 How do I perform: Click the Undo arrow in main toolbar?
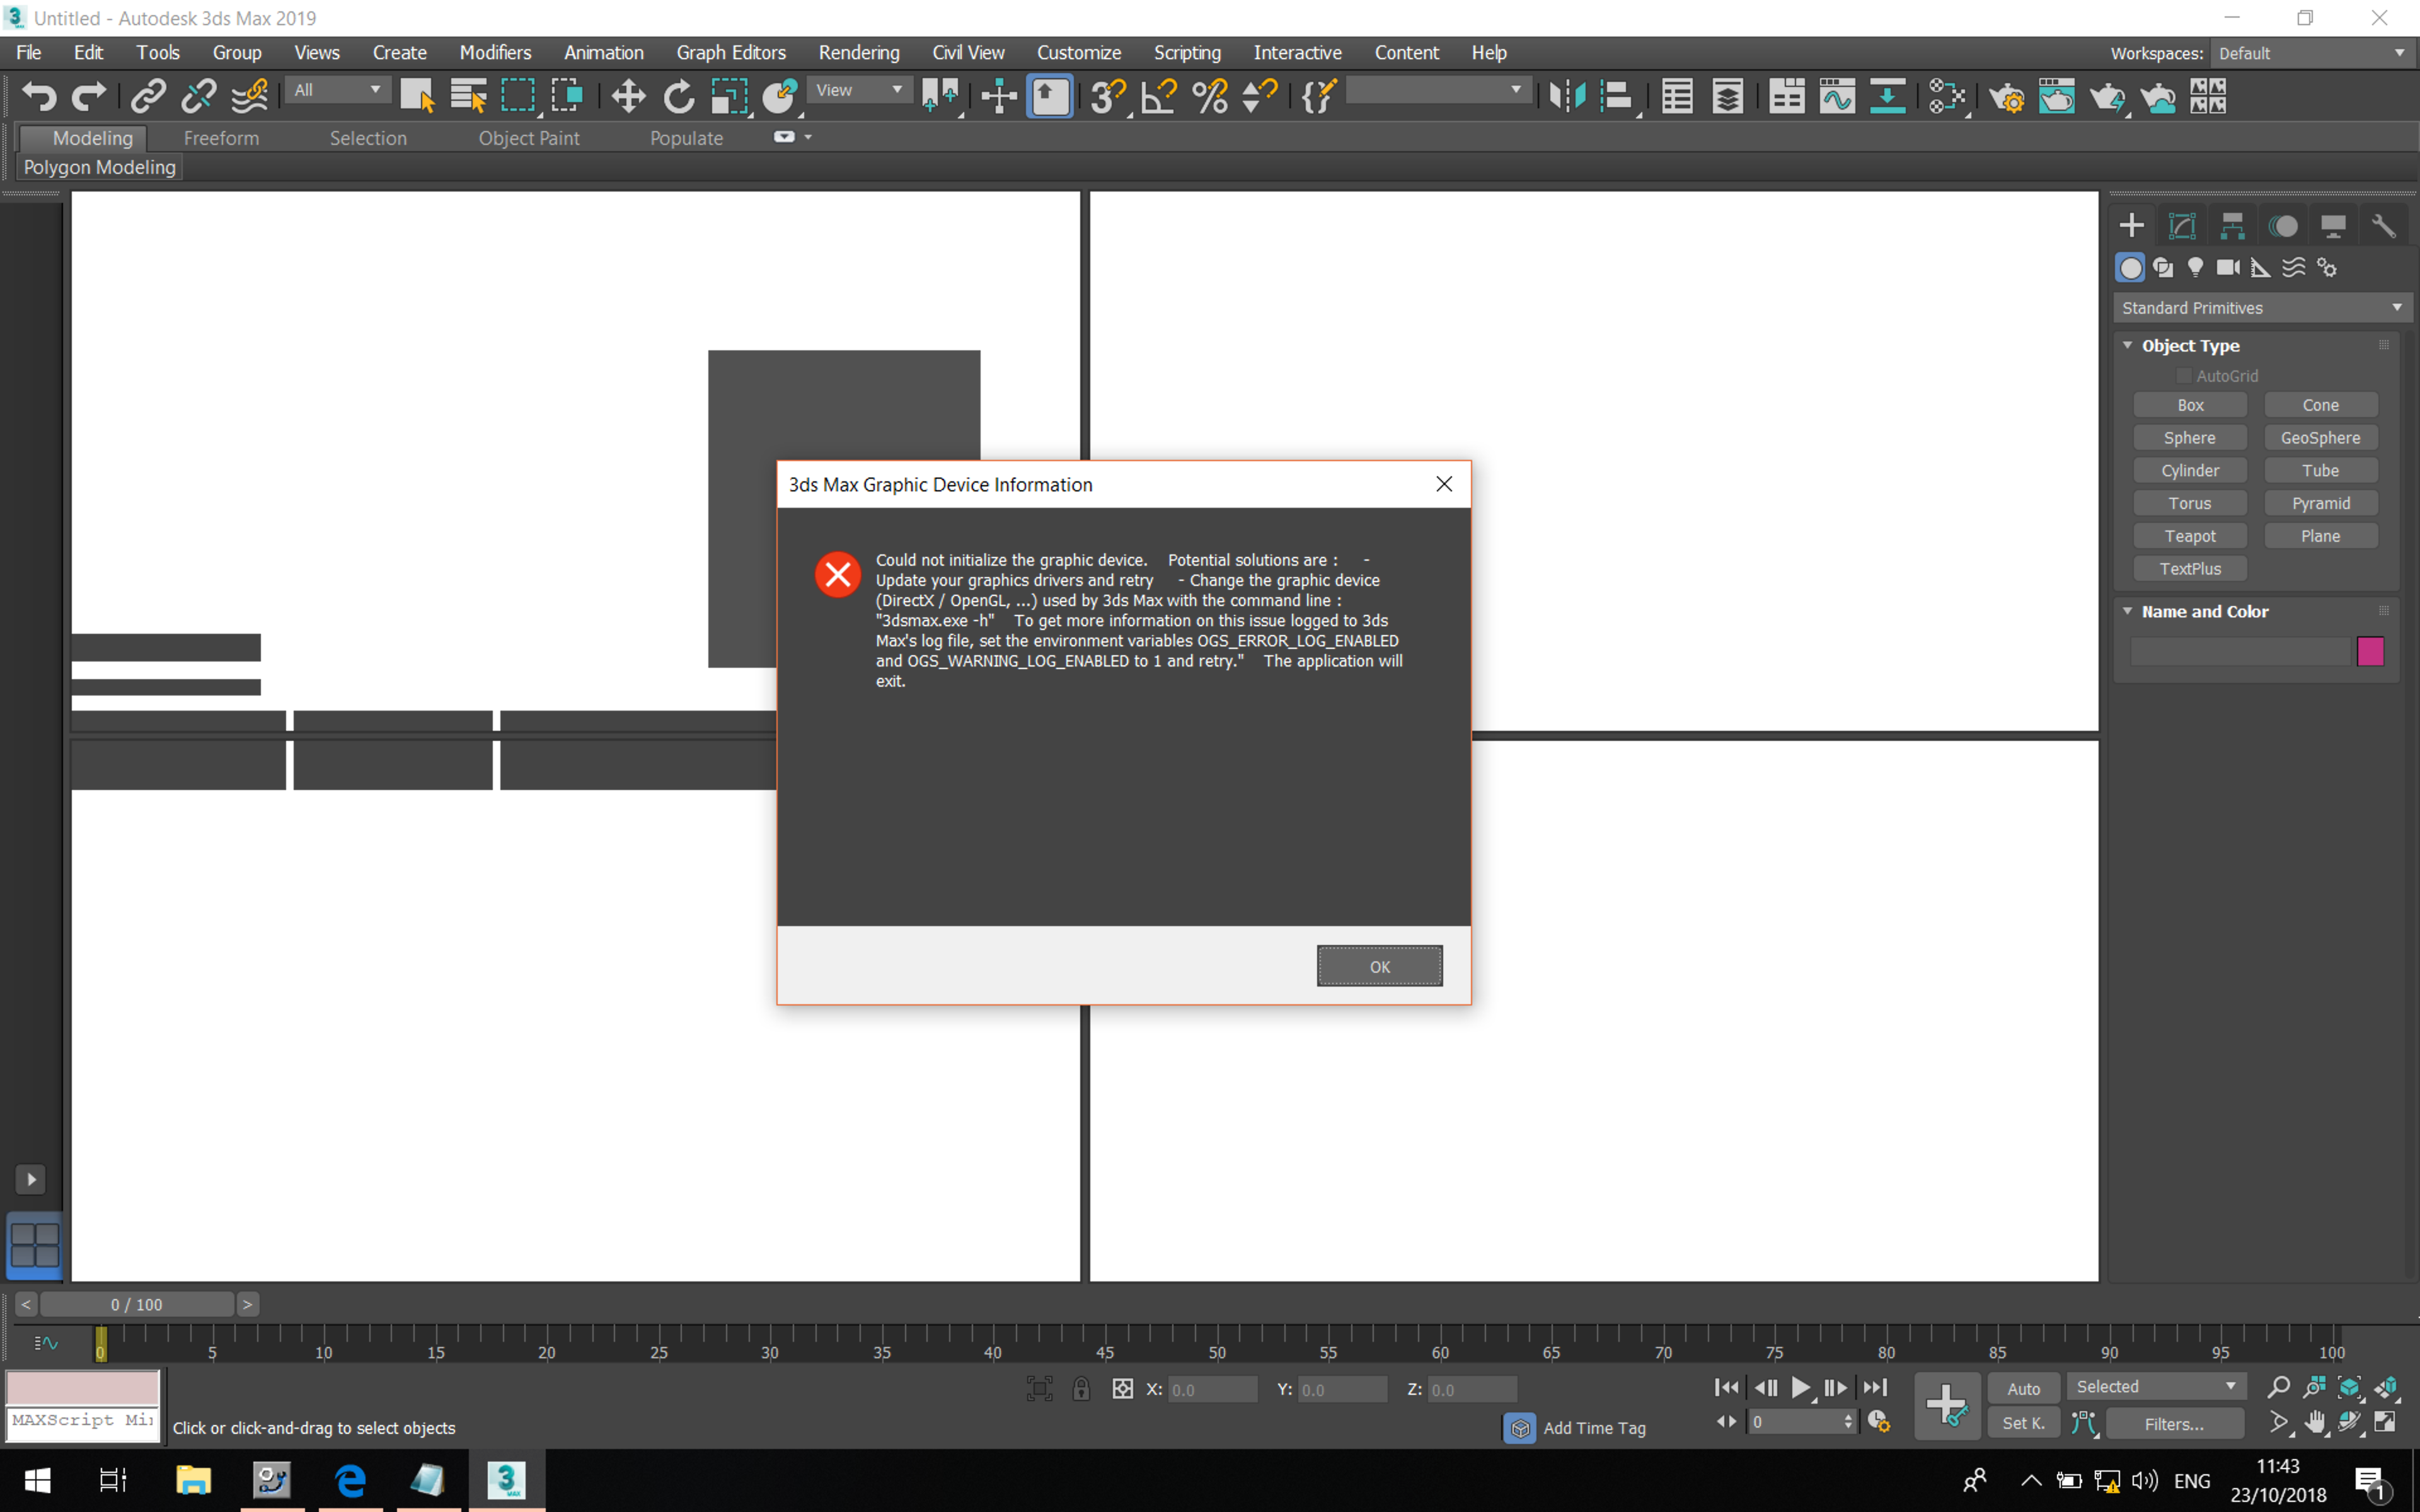pyautogui.click(x=39, y=96)
